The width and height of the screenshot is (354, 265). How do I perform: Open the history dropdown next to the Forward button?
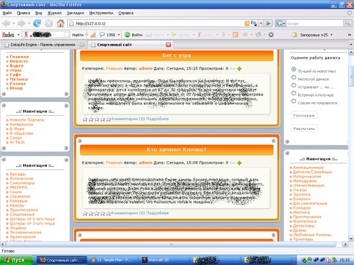[28, 23]
